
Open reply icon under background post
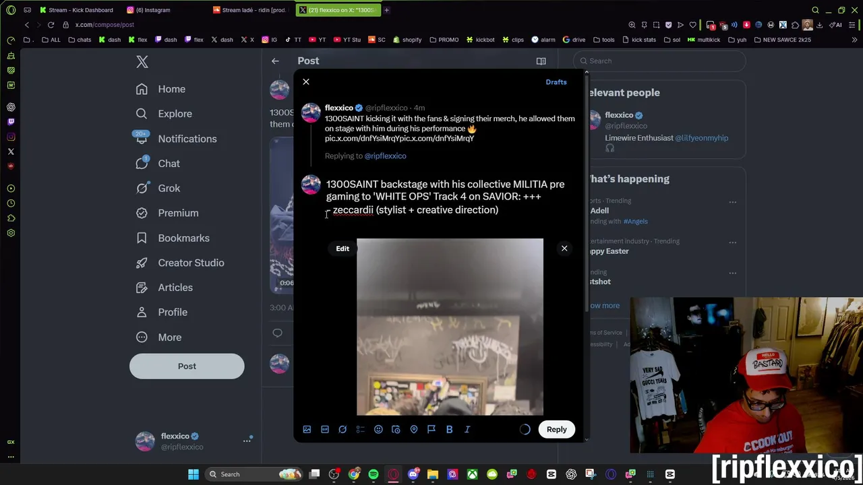[277, 333]
